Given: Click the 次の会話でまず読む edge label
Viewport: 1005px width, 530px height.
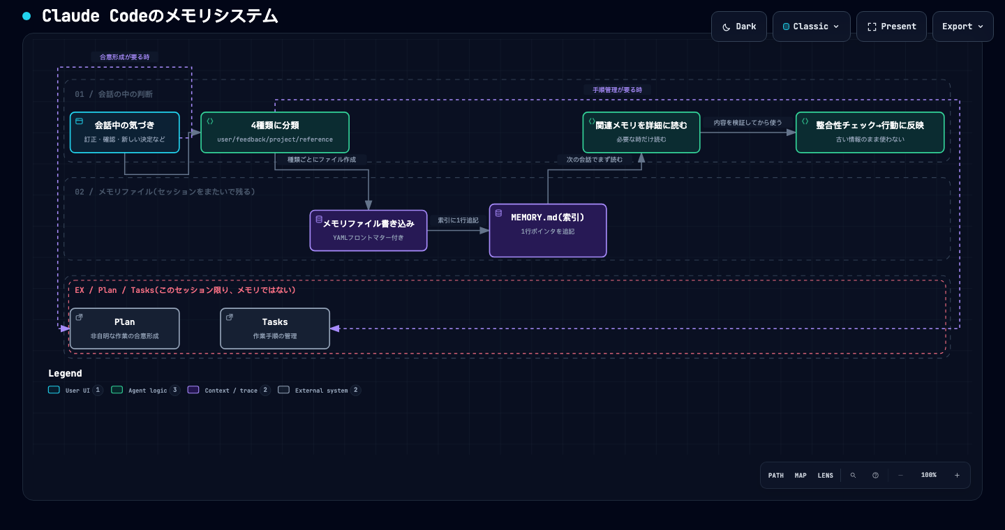Looking at the screenshot, I should (595, 160).
